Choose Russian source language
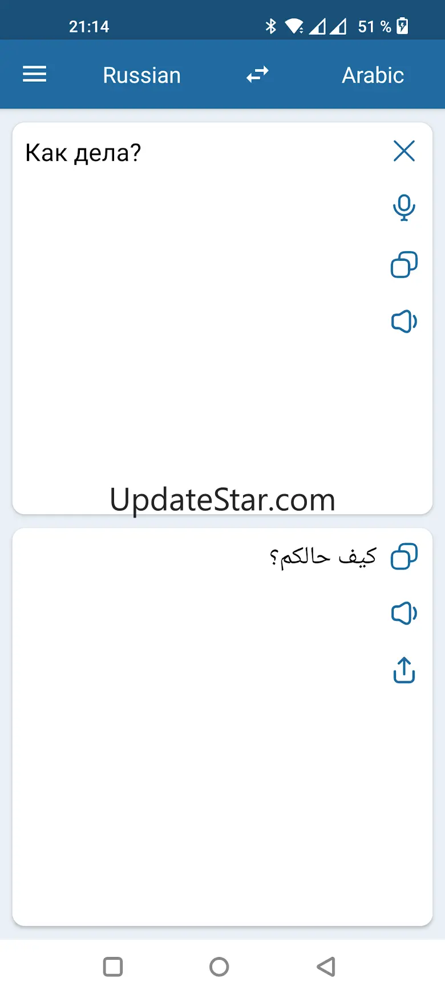The width and height of the screenshot is (445, 994). click(141, 75)
